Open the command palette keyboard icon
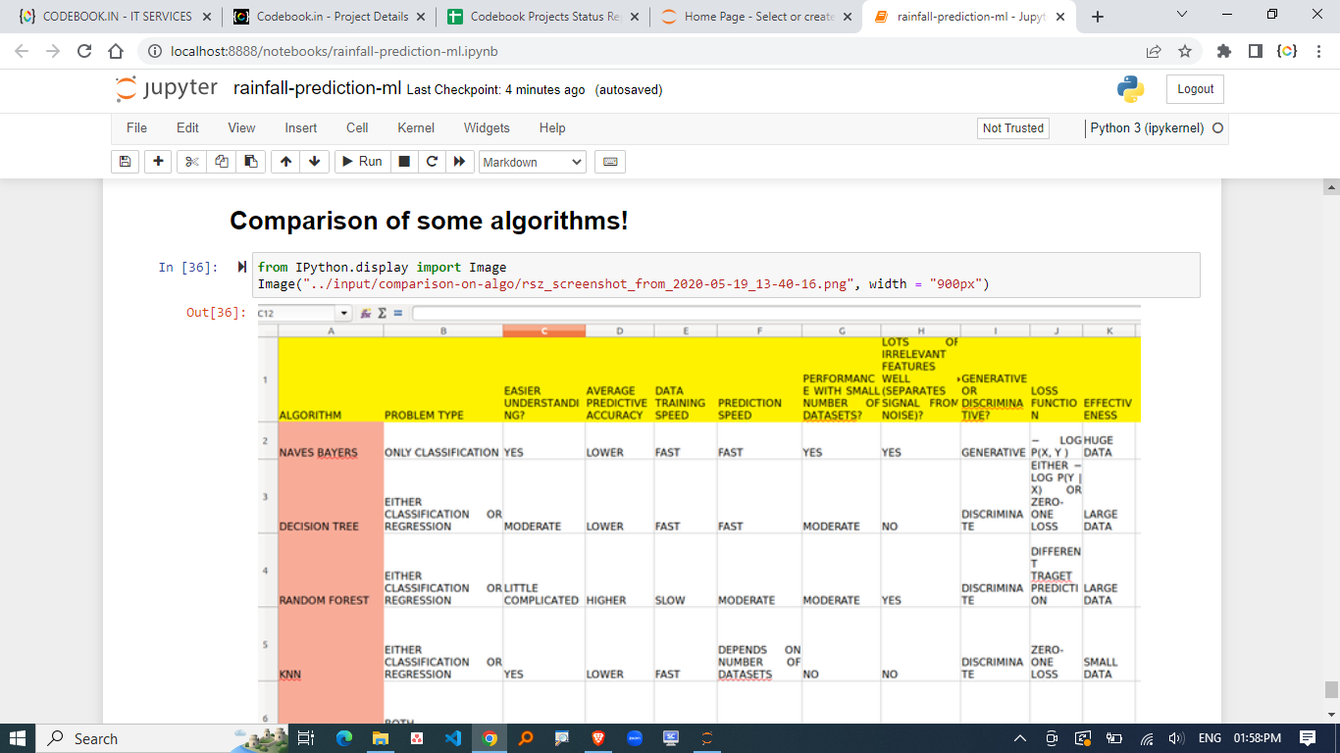 [x=610, y=162]
